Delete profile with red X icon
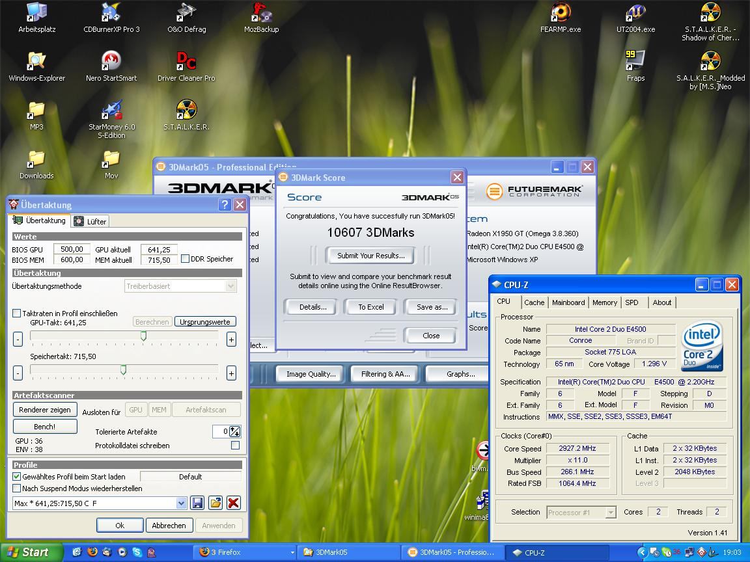Viewport: 750px width, 562px height. pyautogui.click(x=234, y=503)
